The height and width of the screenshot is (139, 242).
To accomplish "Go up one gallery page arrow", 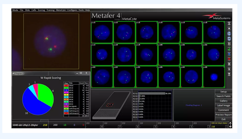I will click(229, 29).
